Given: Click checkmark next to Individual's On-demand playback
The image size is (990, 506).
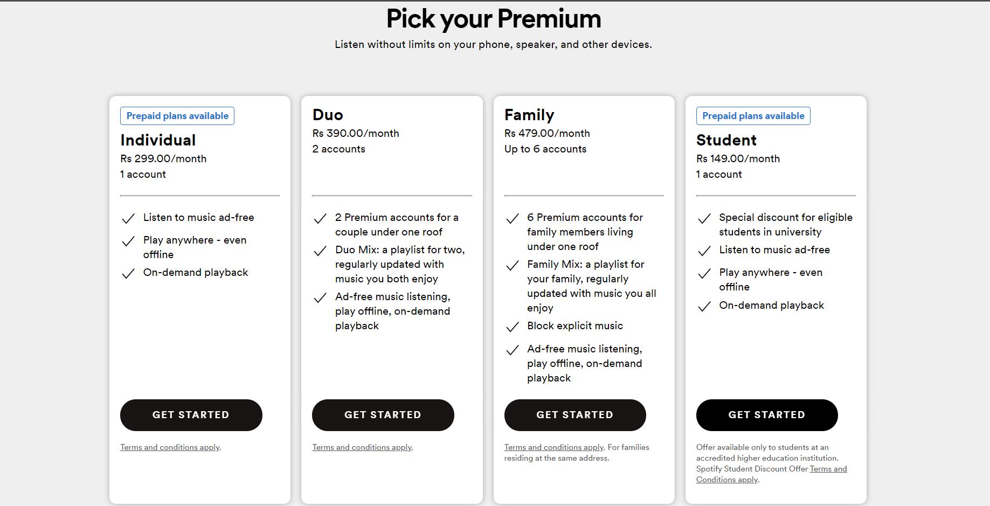Looking at the screenshot, I should [128, 274].
